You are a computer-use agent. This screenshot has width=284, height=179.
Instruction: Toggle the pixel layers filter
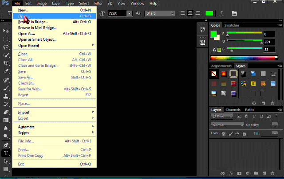click(x=239, y=117)
